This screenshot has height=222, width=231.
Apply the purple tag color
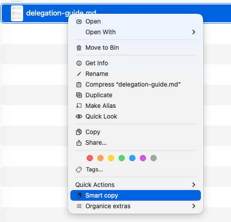point(143,158)
